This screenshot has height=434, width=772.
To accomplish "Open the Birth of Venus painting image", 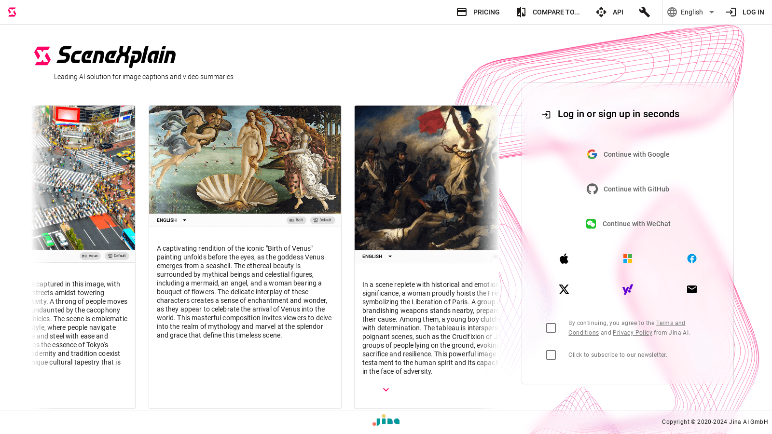I will pyautogui.click(x=245, y=160).
